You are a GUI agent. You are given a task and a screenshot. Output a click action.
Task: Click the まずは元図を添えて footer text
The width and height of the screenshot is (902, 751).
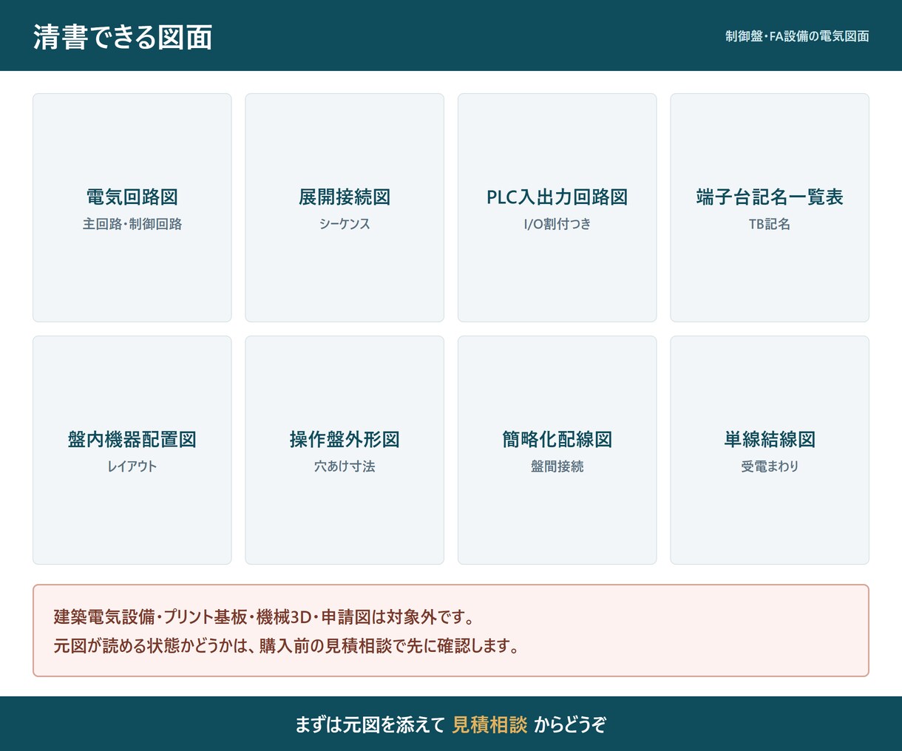pyautogui.click(x=370, y=724)
